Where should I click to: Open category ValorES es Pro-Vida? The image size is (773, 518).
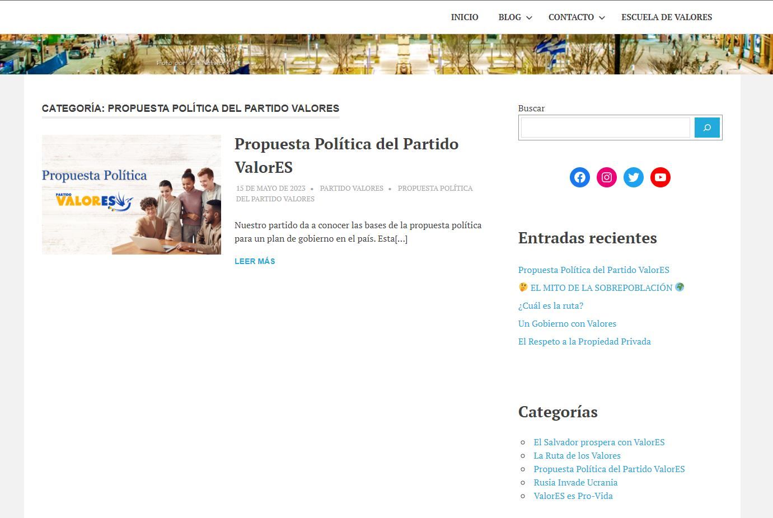coord(573,496)
